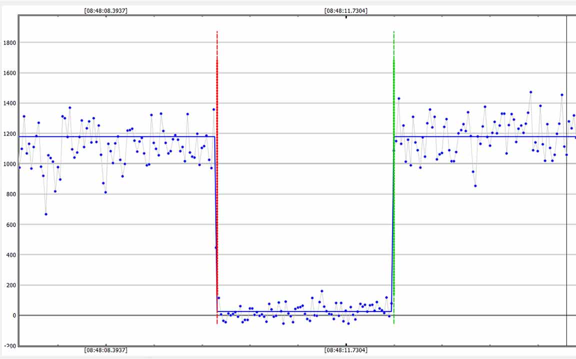Select the blue fit line left of red marker
576x359 pixels.
(x=117, y=137)
